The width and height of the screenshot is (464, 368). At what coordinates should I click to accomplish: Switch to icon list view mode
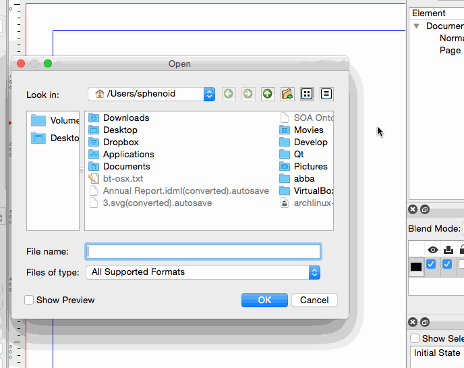point(307,94)
